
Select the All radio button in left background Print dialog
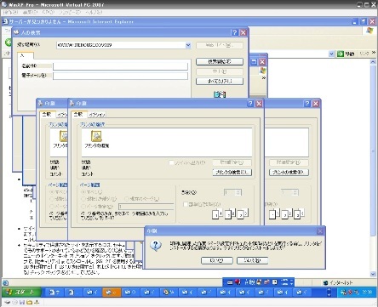click(52, 192)
